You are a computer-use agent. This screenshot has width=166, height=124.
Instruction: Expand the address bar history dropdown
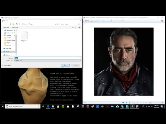coord(55,24)
